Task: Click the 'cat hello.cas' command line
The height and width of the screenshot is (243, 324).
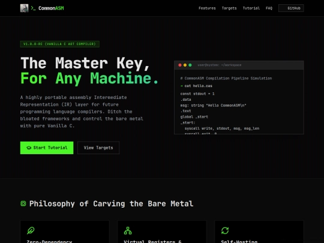Action: pyautogui.click(x=196, y=86)
